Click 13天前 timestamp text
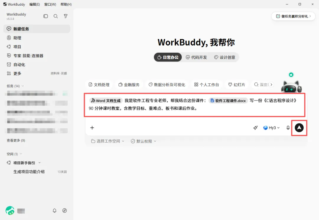 tap(62, 172)
